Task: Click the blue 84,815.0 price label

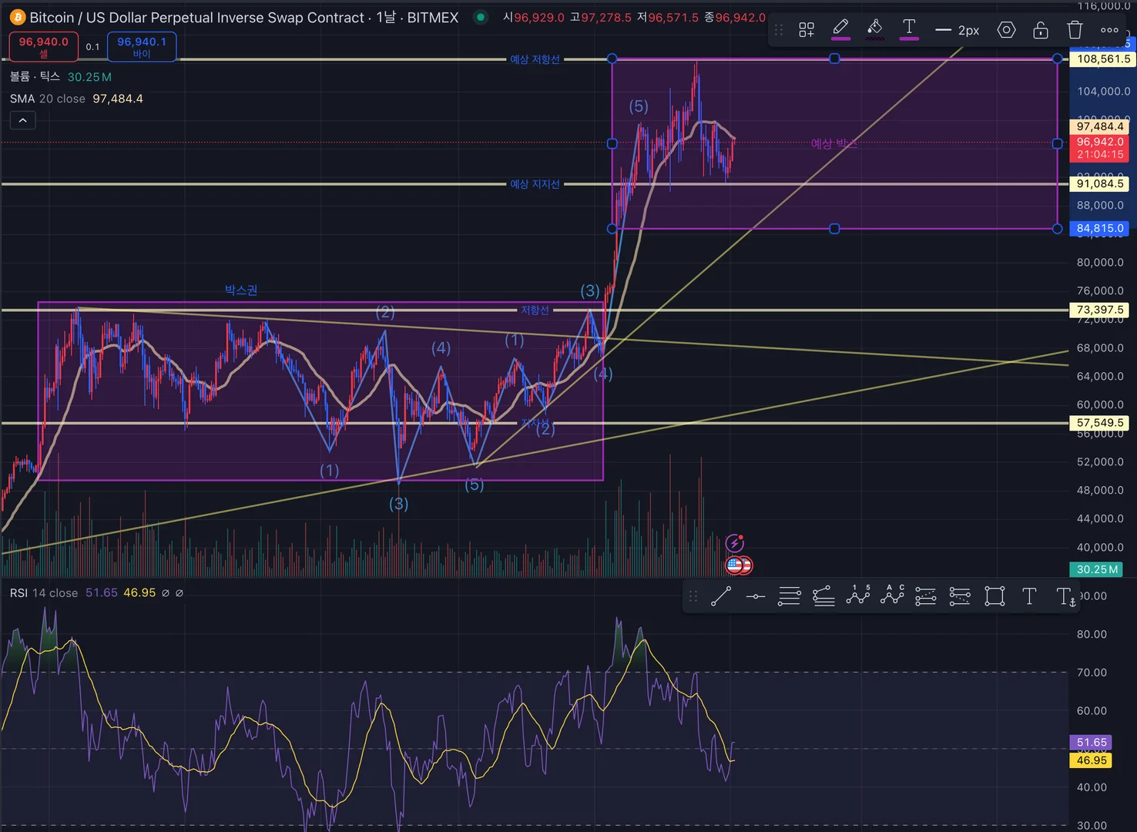Action: point(1100,228)
